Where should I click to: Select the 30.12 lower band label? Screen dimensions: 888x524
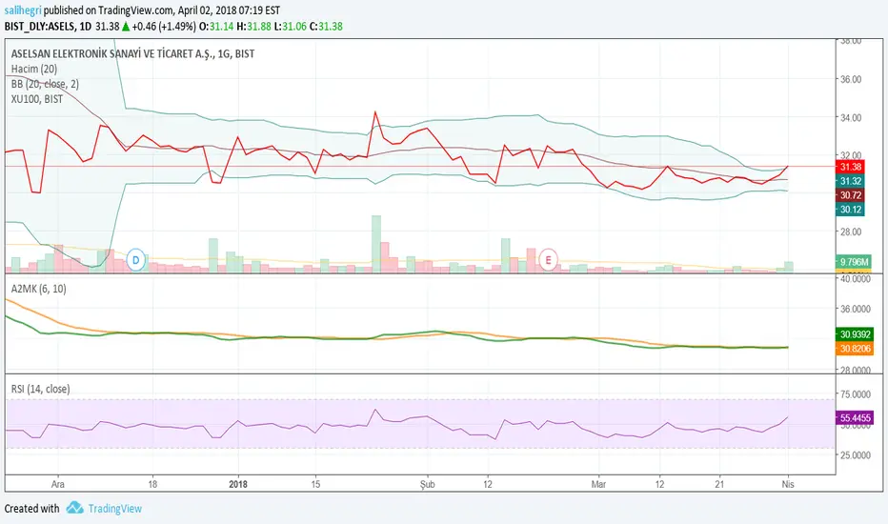point(850,209)
